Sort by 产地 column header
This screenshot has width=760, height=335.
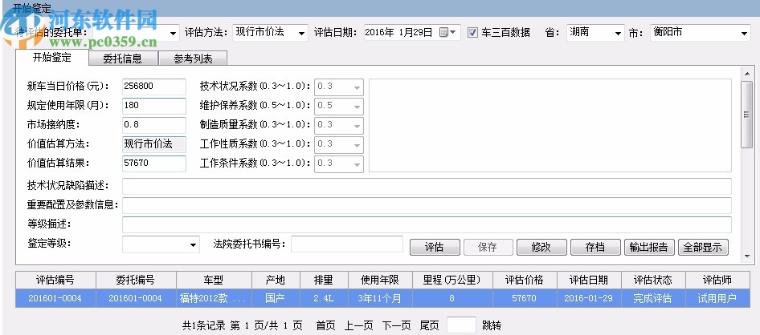(276, 281)
